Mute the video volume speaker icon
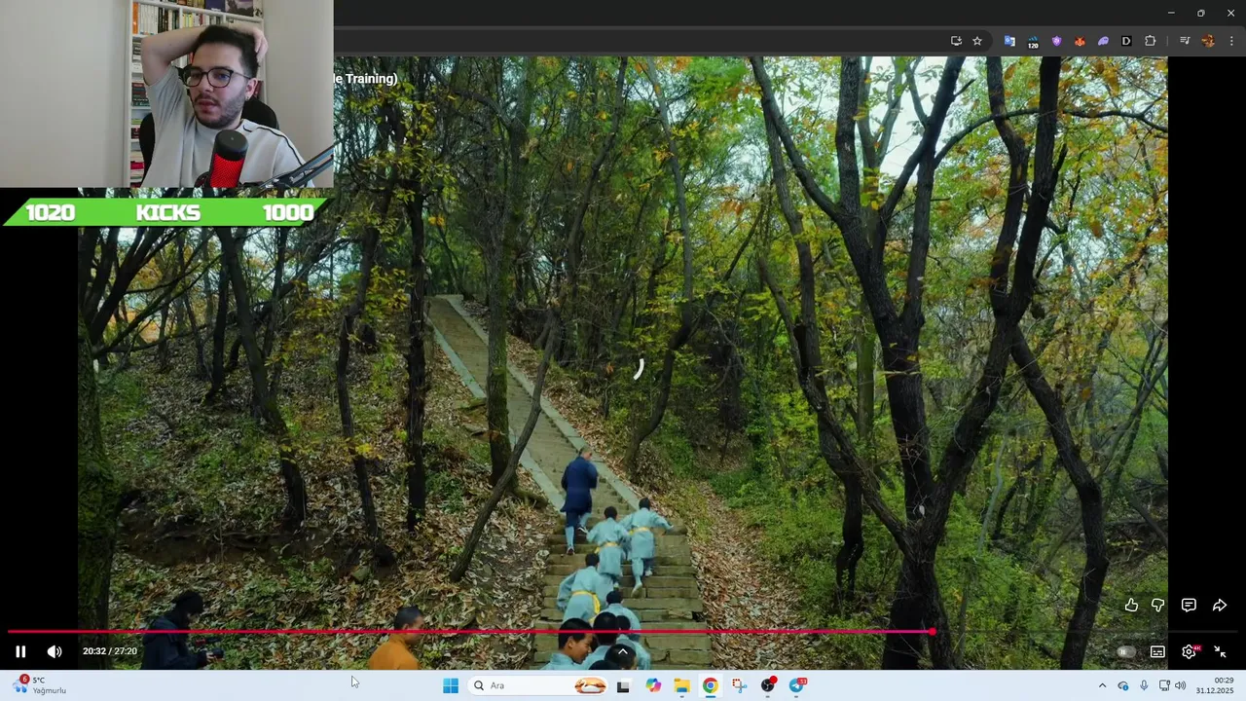Viewport: 1246px width, 701px height. (x=55, y=651)
